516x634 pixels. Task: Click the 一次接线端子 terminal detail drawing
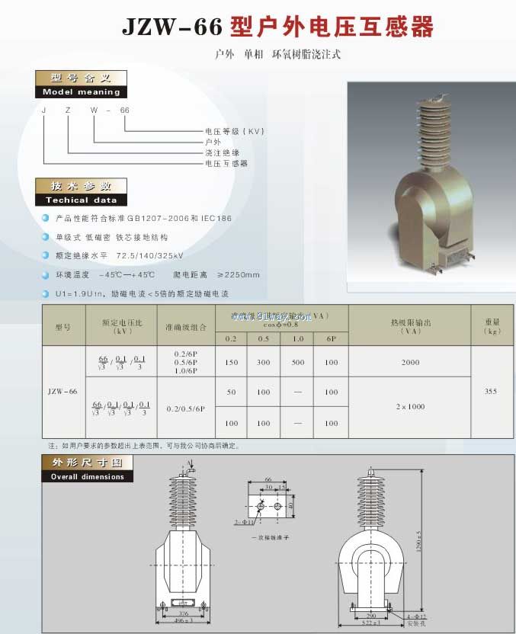[267, 508]
